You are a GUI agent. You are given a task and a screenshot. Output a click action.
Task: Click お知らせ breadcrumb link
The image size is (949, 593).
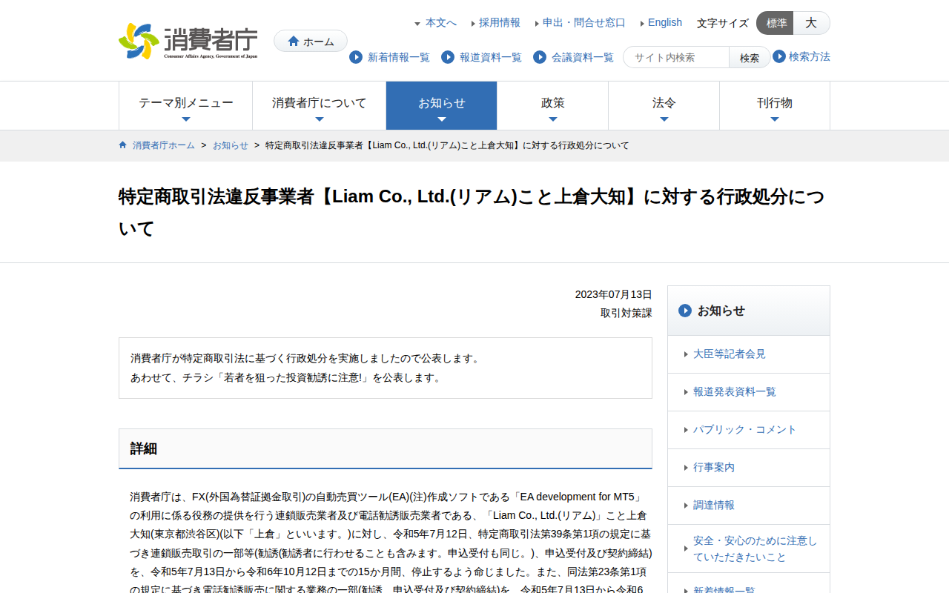coord(231,145)
